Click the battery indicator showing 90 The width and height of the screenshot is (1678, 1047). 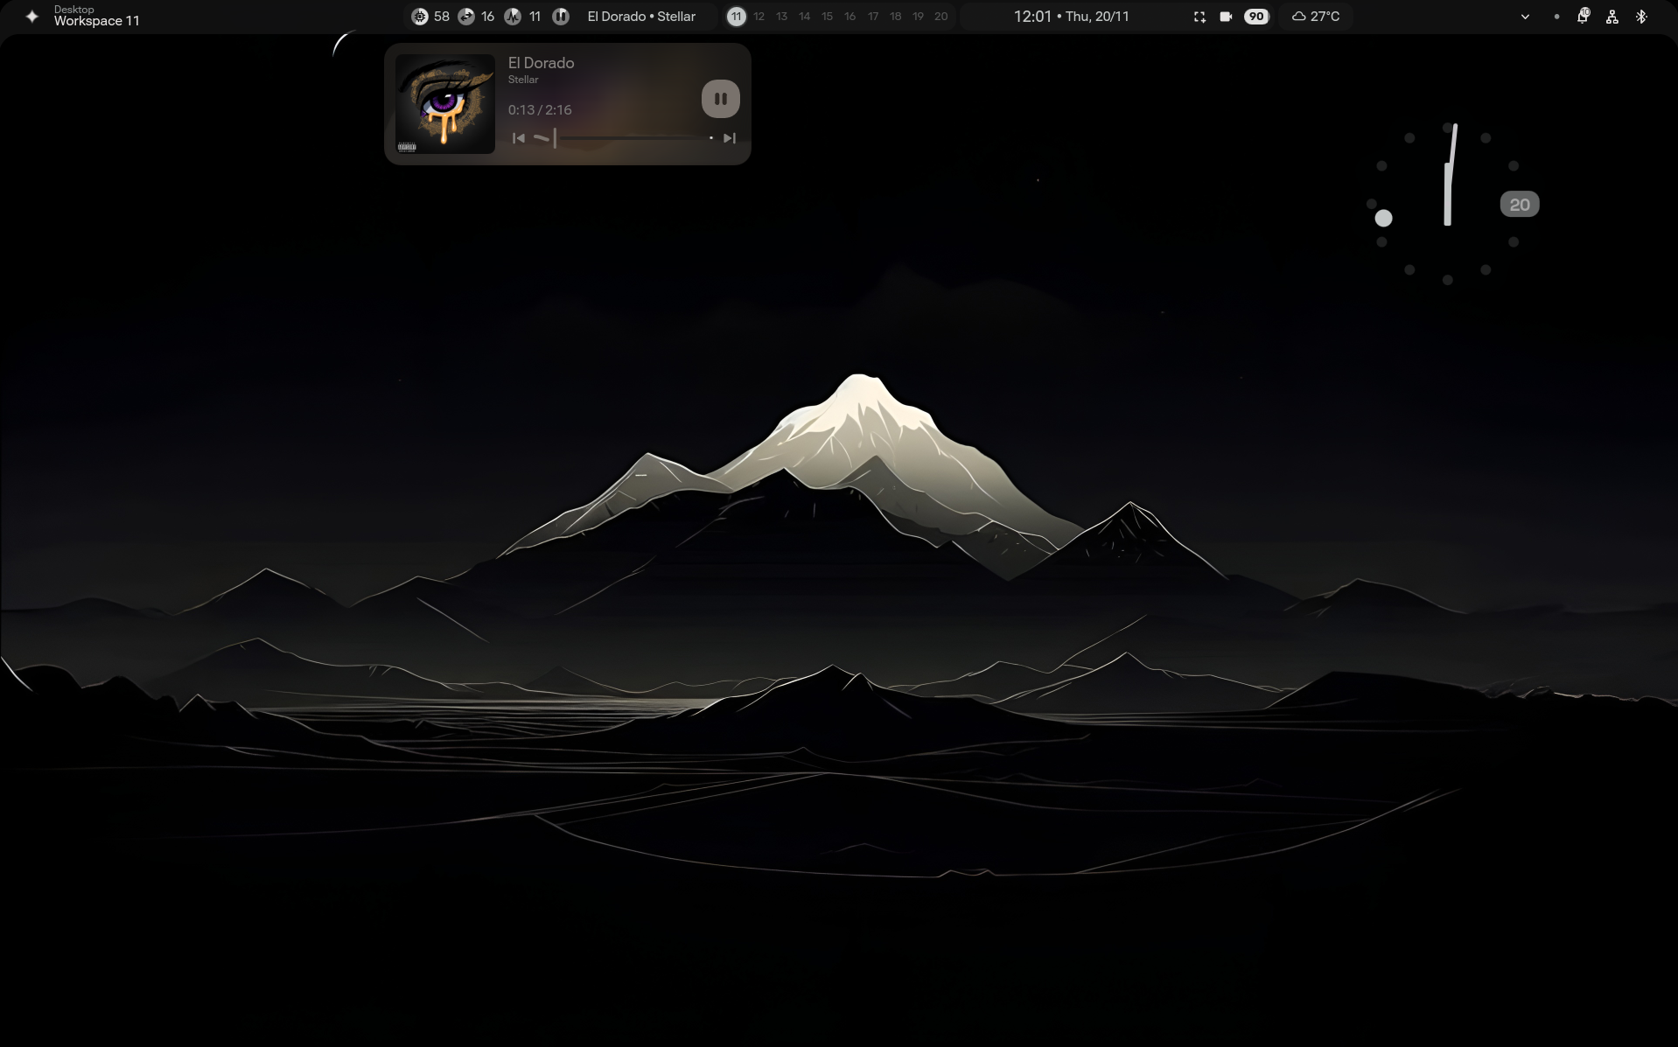1255,16
